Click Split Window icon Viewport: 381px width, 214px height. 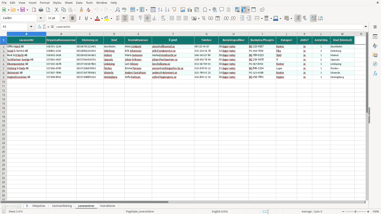click(253, 10)
